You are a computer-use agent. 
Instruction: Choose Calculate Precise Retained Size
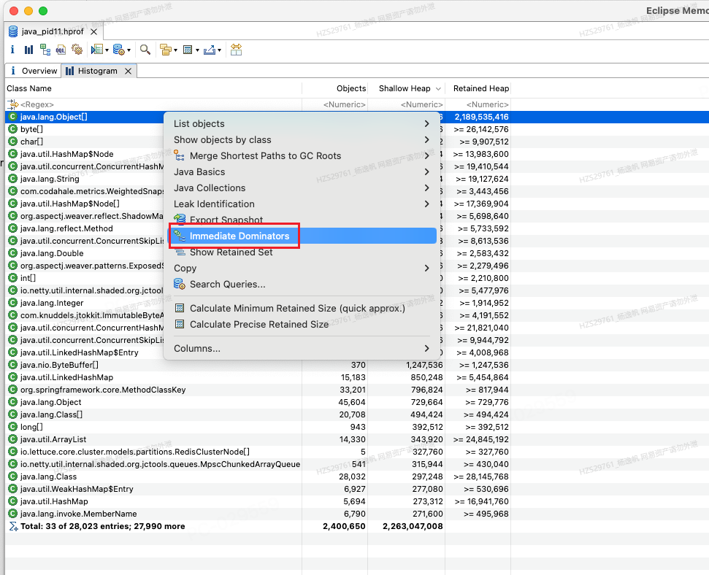click(x=302, y=325)
